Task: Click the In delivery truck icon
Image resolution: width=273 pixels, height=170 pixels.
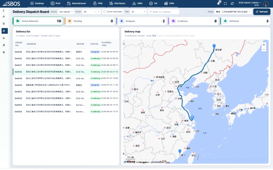Action: pyautogui.click(x=173, y=21)
